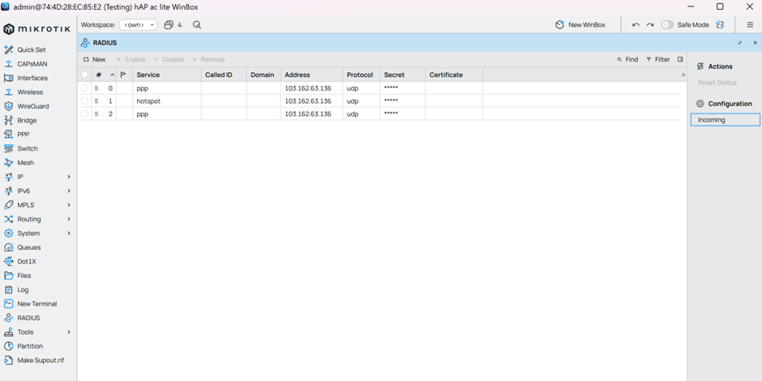The height and width of the screenshot is (381, 762).
Task: Open the Queues menu item
Action: click(x=28, y=247)
